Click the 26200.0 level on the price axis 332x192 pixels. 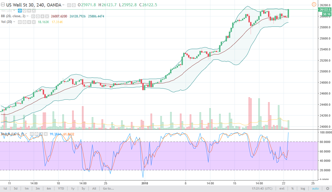coord(325,5)
